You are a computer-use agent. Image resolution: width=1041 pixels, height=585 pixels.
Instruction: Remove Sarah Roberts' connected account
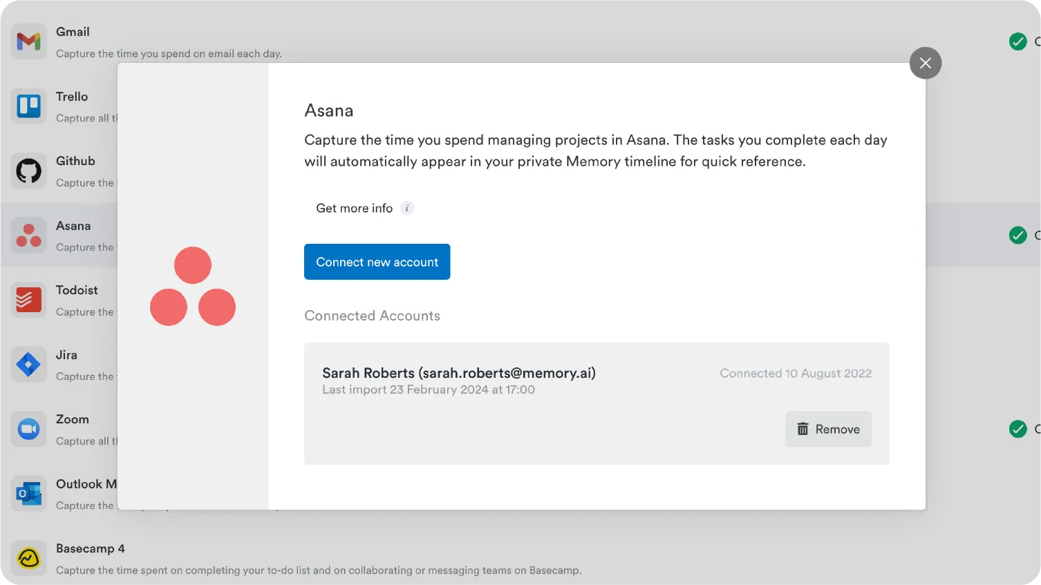828,429
